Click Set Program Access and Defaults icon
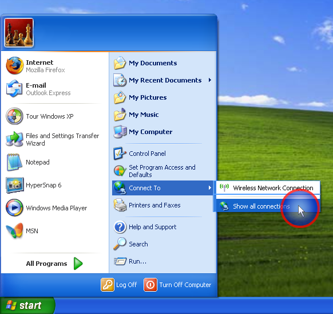Image resolution: width=333 pixels, height=314 pixels. point(120,171)
